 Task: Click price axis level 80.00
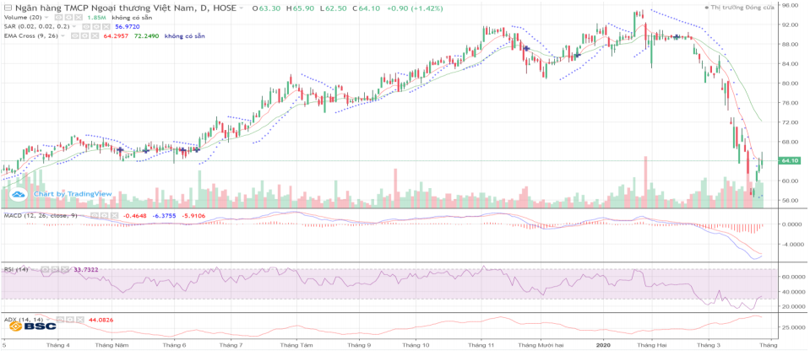point(790,83)
